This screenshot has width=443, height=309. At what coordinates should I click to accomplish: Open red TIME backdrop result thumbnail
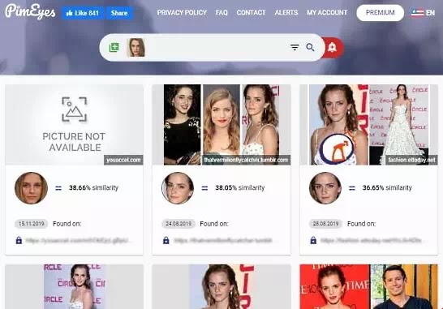click(x=368, y=286)
